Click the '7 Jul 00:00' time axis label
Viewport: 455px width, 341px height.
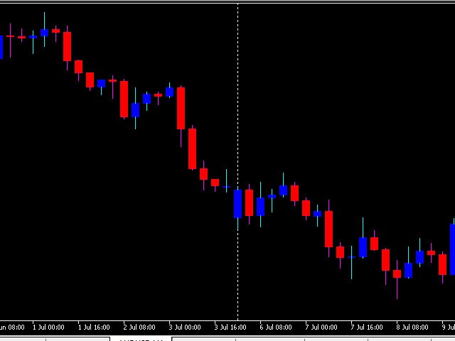coord(321,328)
